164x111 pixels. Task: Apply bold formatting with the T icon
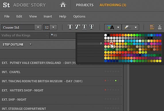[x=70, y=27]
